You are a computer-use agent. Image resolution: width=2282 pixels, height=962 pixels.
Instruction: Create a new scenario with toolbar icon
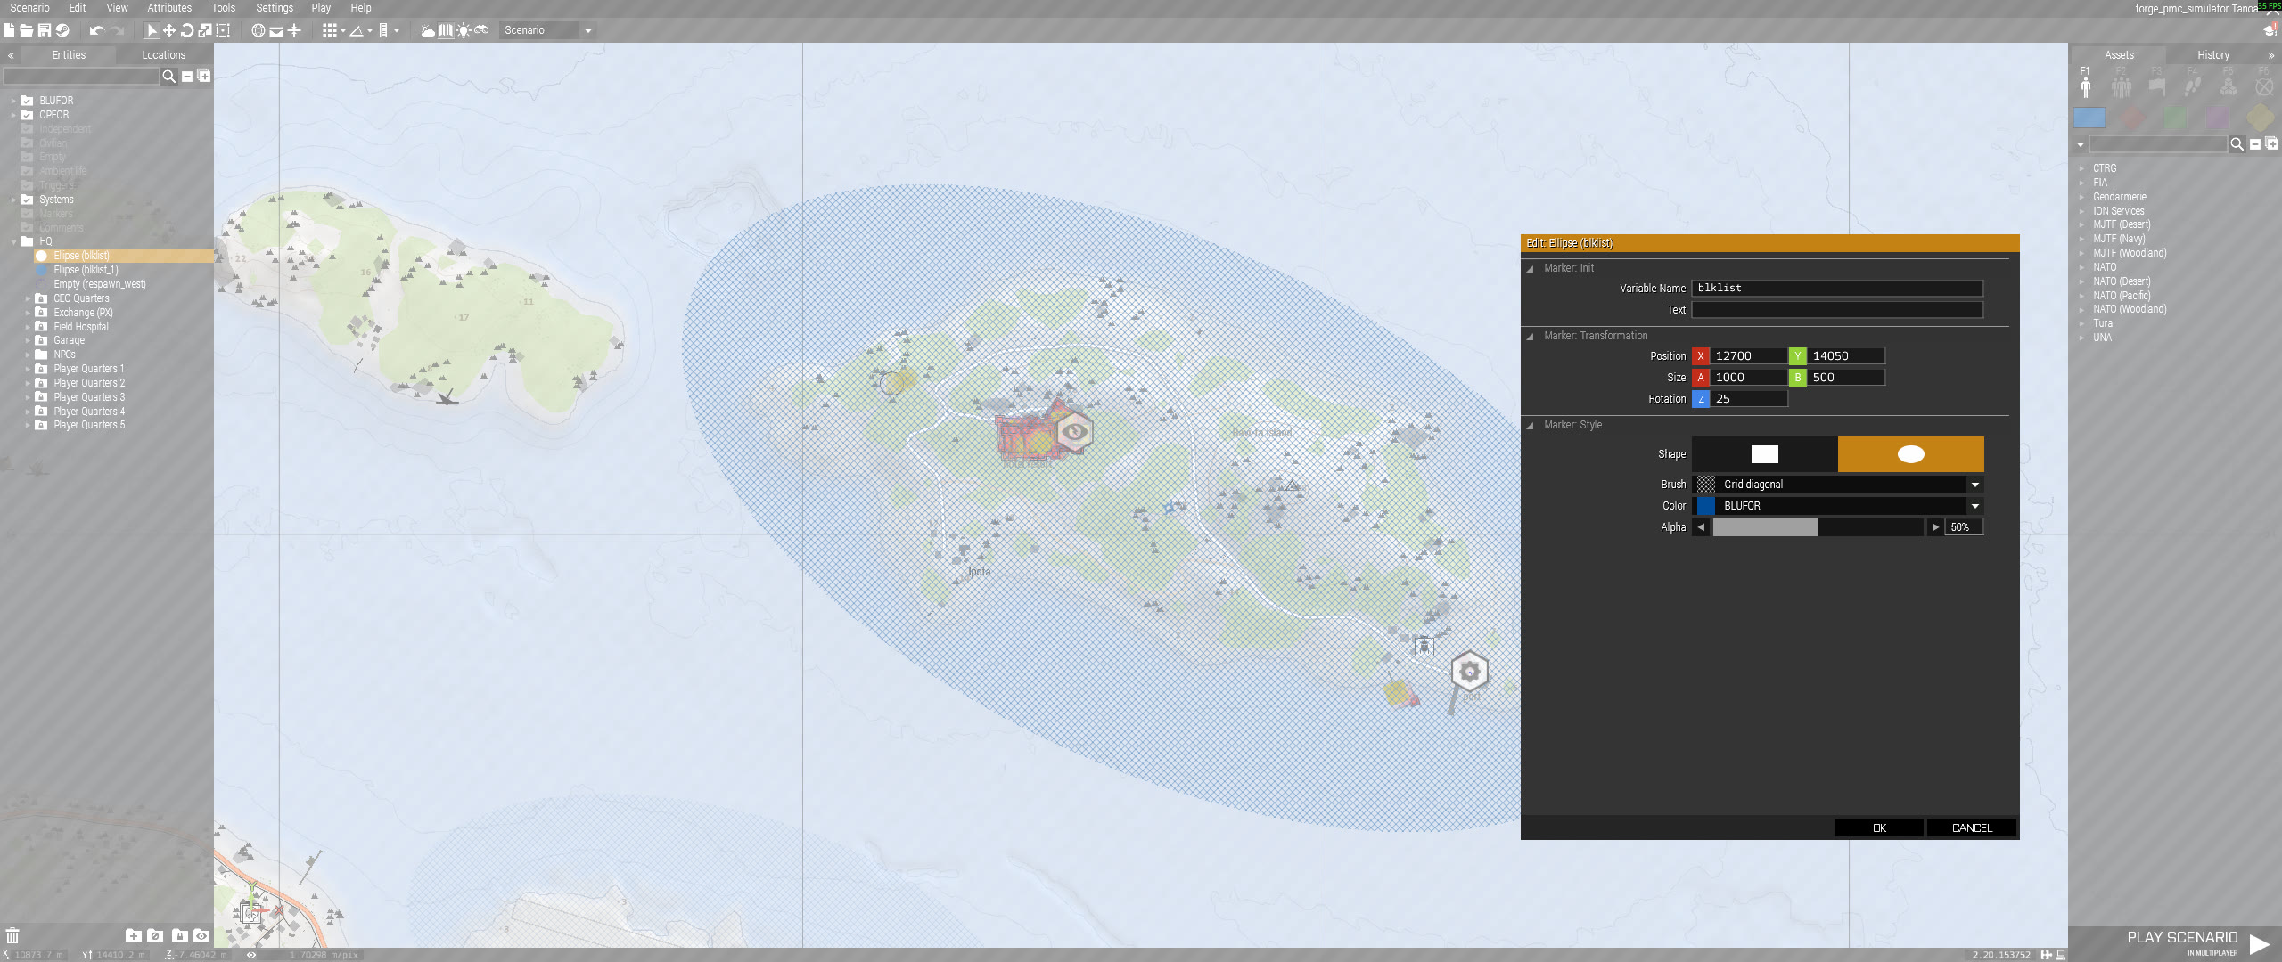click(9, 30)
